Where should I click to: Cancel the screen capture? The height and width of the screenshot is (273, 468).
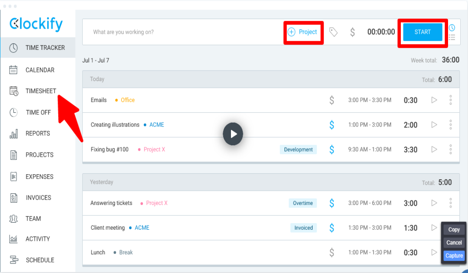coord(454,243)
